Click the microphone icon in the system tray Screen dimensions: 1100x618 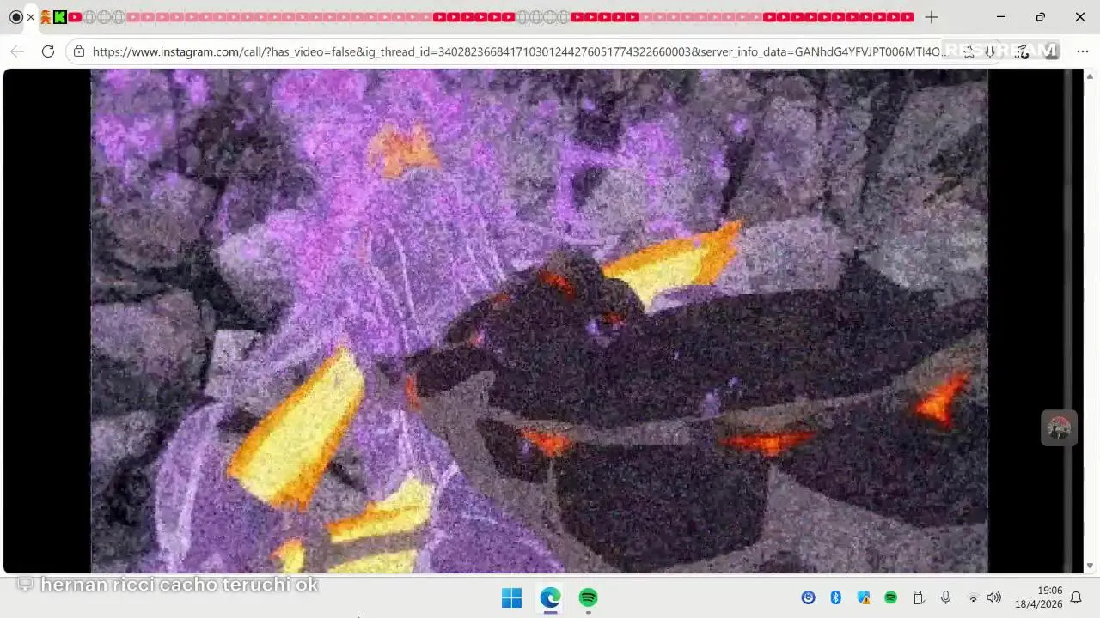(945, 597)
